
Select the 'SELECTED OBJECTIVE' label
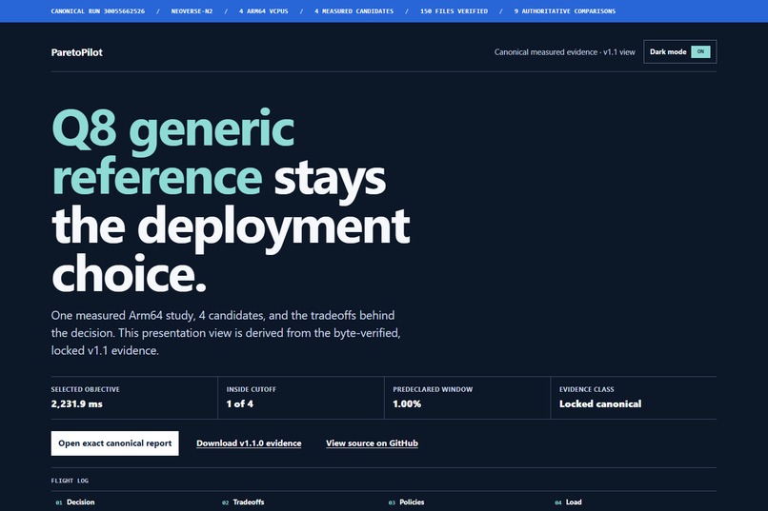[85, 390]
